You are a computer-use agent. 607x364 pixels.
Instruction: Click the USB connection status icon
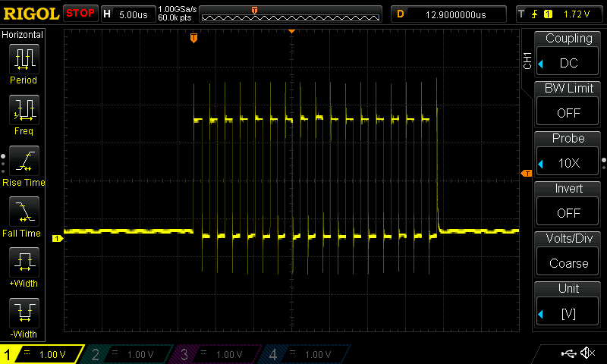pyautogui.click(x=568, y=353)
